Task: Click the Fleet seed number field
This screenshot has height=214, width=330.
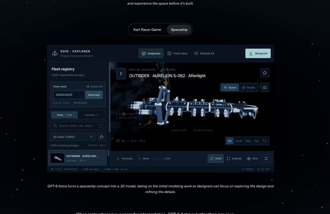Action: [x=69, y=95]
